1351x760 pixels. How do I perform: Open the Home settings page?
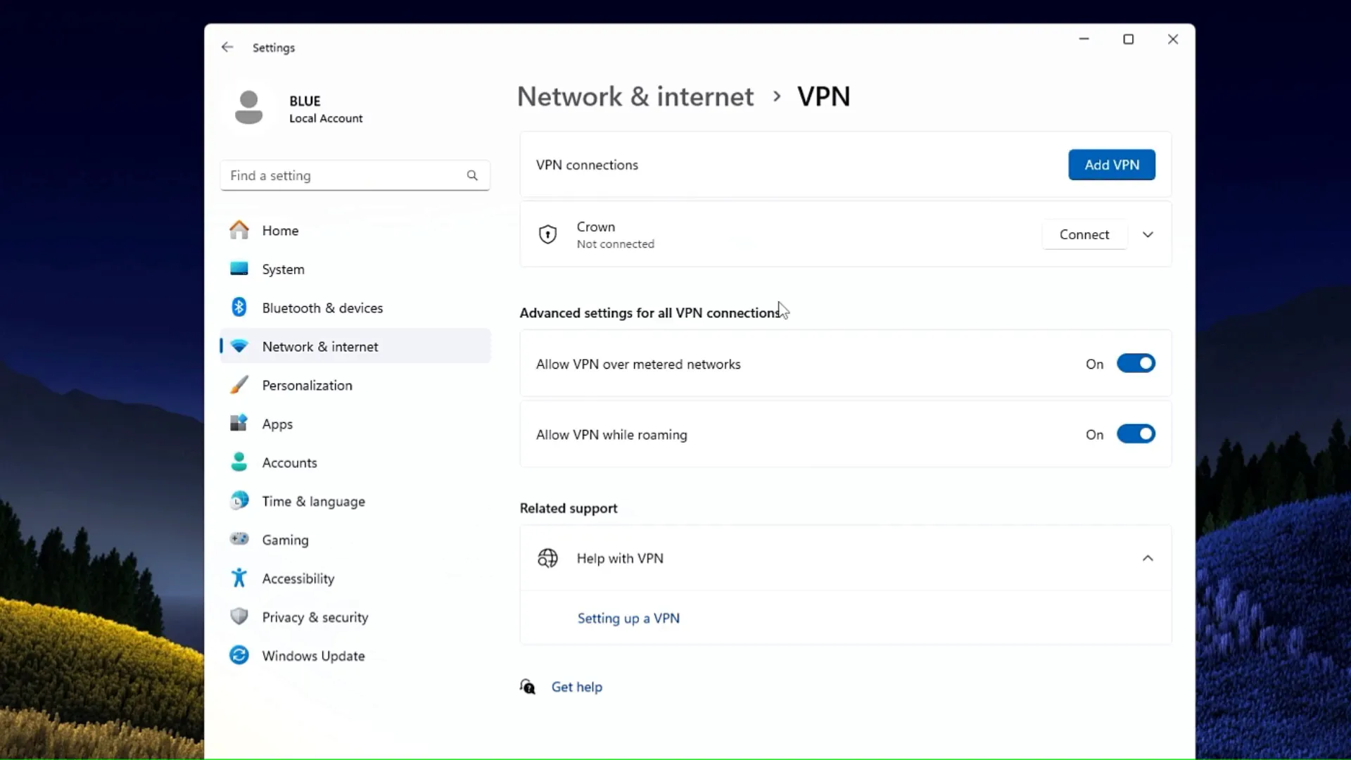(x=355, y=230)
